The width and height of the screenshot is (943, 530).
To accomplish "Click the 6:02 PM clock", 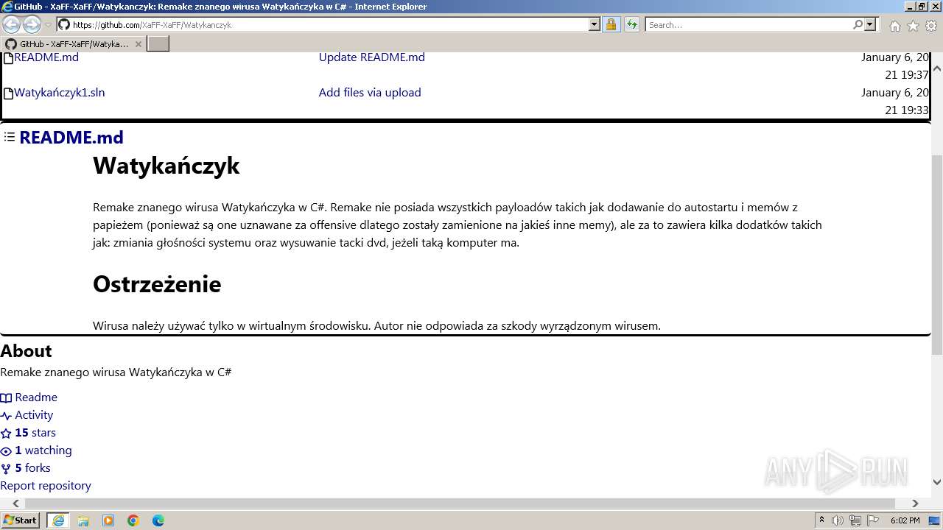I will pyautogui.click(x=905, y=520).
